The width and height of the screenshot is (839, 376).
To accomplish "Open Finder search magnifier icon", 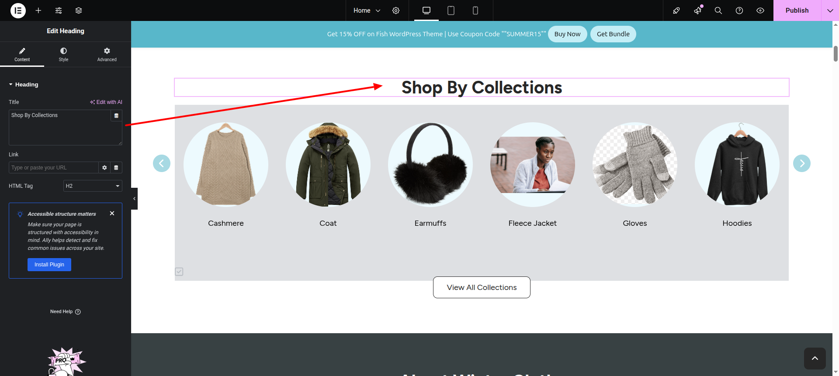I will (x=718, y=10).
